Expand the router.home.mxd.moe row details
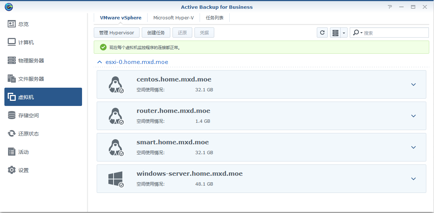The width and height of the screenshot is (434, 213). [x=413, y=116]
